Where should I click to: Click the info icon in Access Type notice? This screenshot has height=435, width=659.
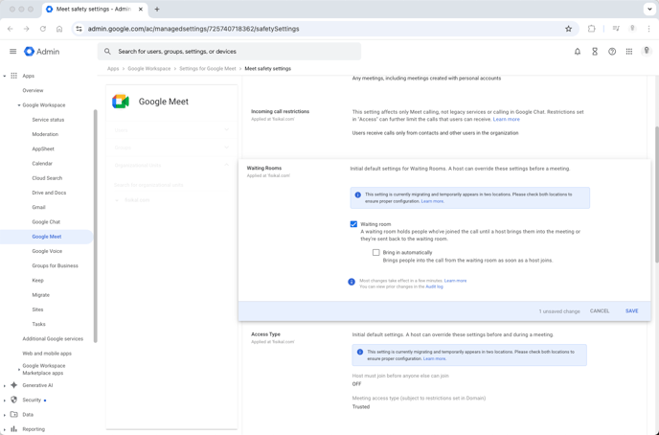point(360,352)
